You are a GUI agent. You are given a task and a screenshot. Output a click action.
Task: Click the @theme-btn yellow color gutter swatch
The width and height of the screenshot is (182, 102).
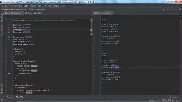click(x=9, y=37)
